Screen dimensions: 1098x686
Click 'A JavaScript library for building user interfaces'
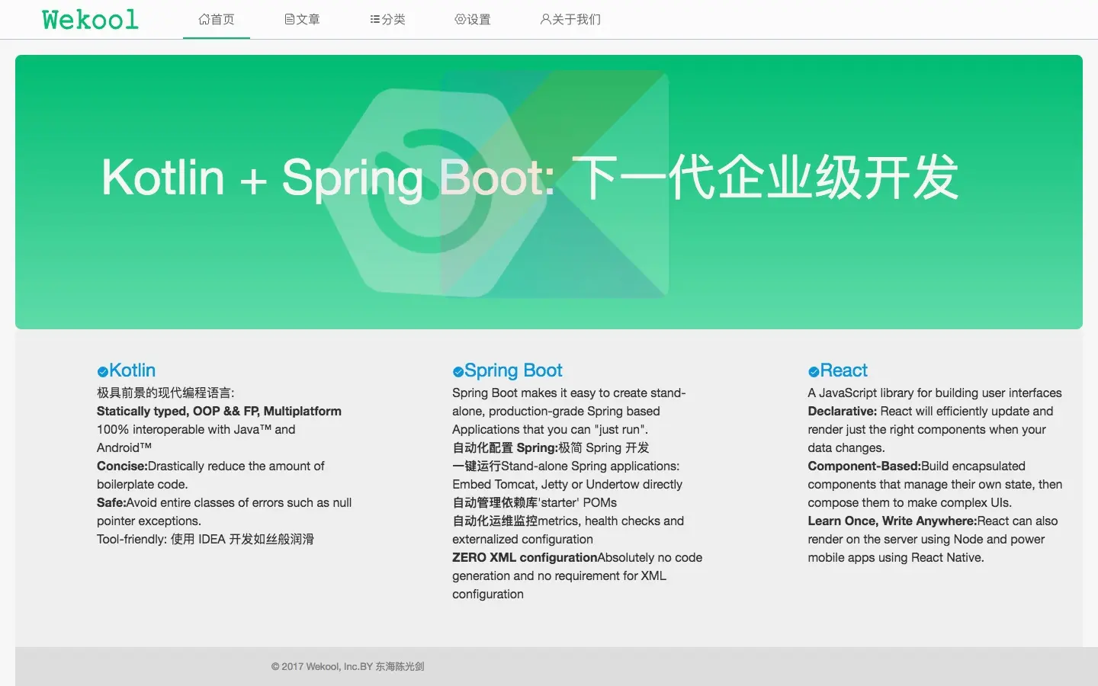[x=935, y=393]
